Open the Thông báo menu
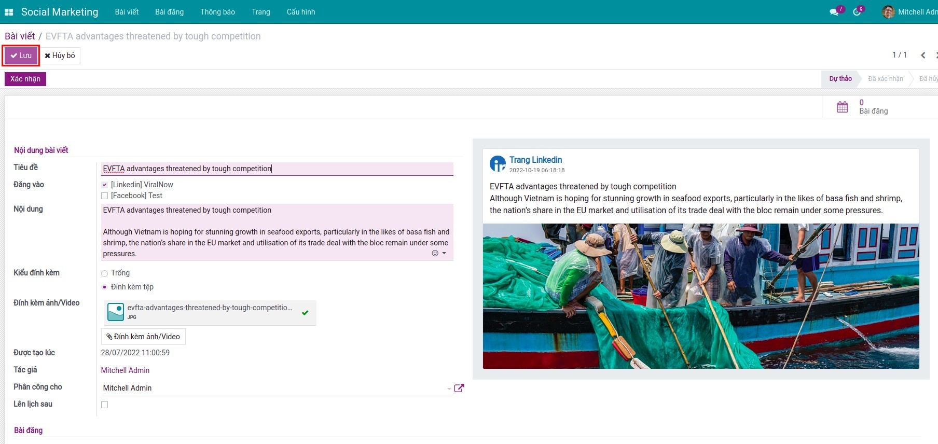938x444 pixels. pyautogui.click(x=217, y=12)
